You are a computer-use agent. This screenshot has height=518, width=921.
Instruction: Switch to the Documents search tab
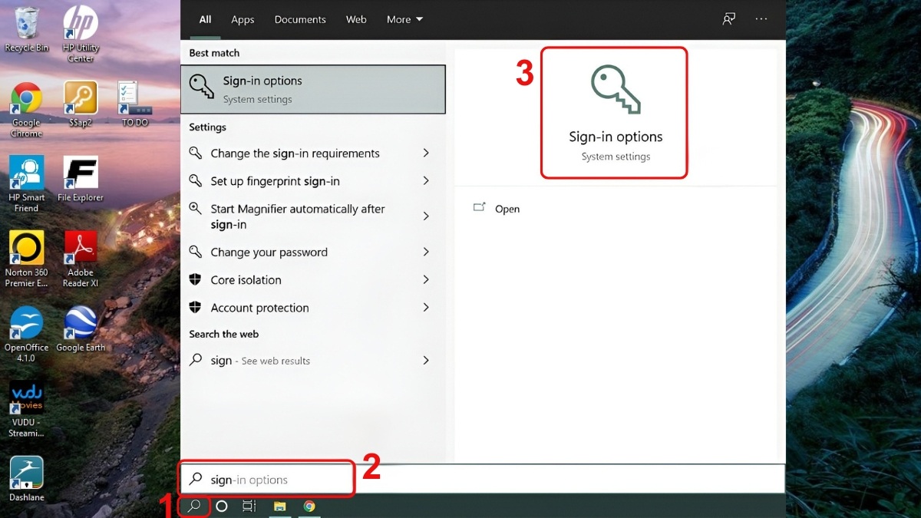tap(300, 19)
